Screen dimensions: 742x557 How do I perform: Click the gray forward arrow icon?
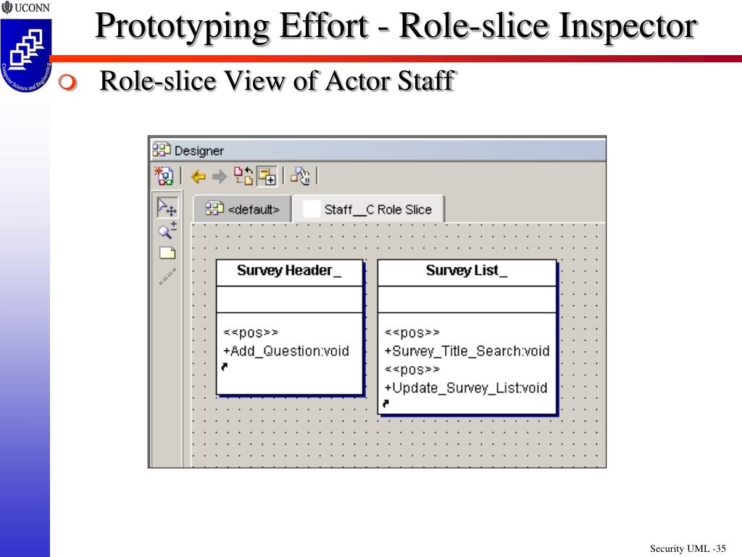[x=219, y=177]
